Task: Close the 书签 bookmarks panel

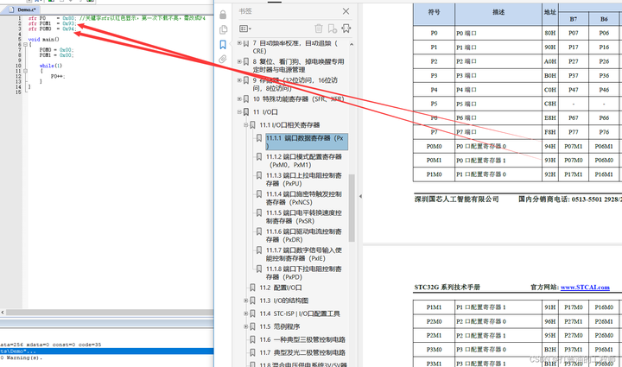Action: click(x=346, y=11)
